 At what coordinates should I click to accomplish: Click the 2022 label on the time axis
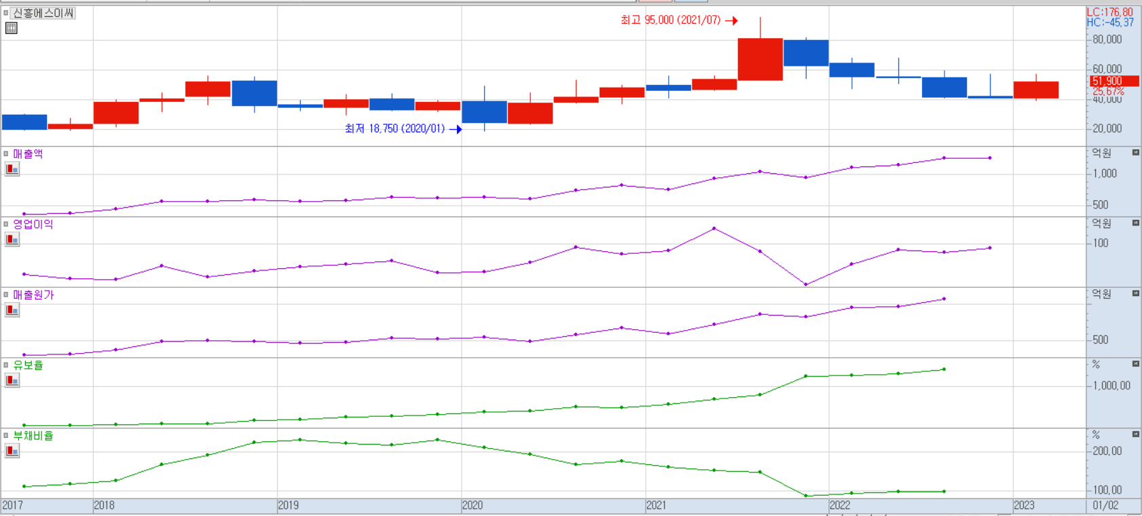[840, 505]
